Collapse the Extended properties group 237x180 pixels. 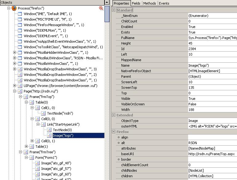(x=114, y=115)
